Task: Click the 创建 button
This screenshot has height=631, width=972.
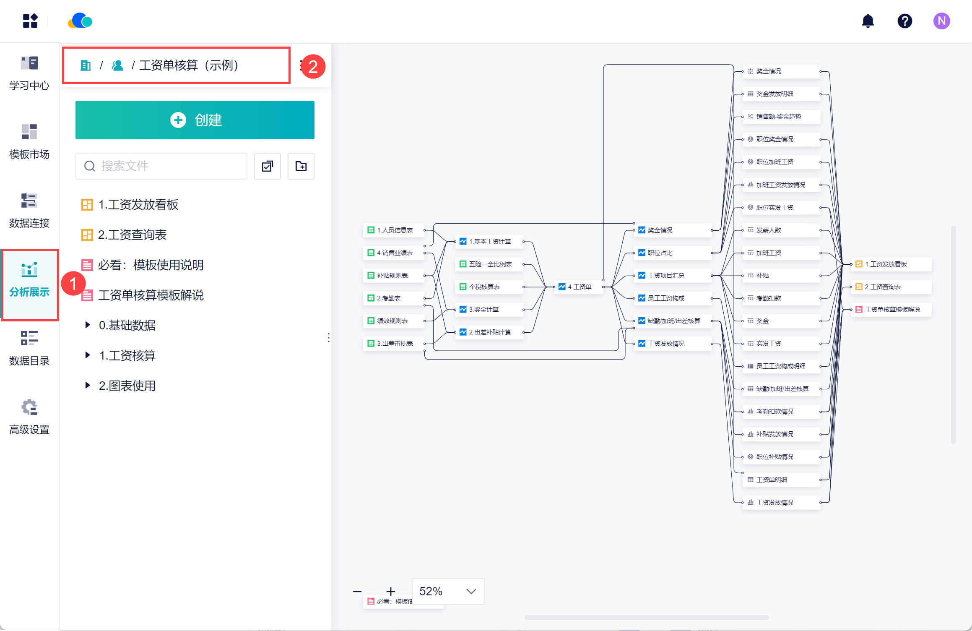Action: pyautogui.click(x=195, y=120)
